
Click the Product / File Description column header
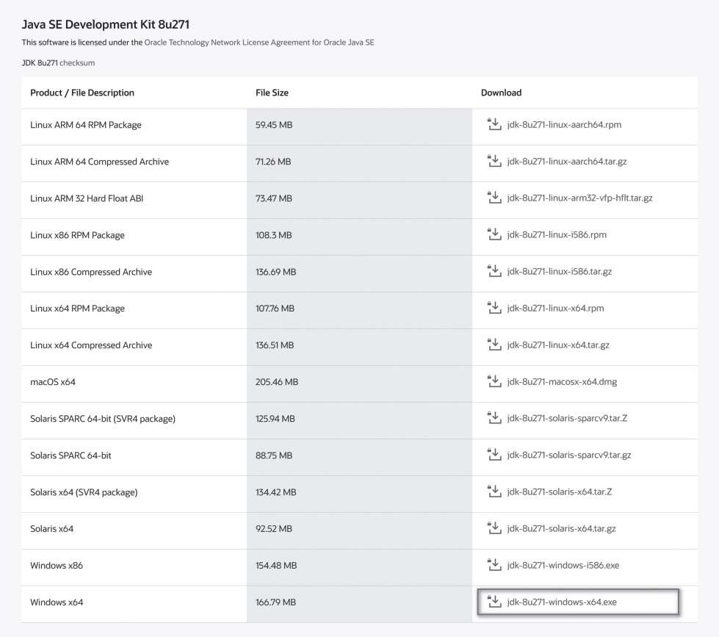82,93
